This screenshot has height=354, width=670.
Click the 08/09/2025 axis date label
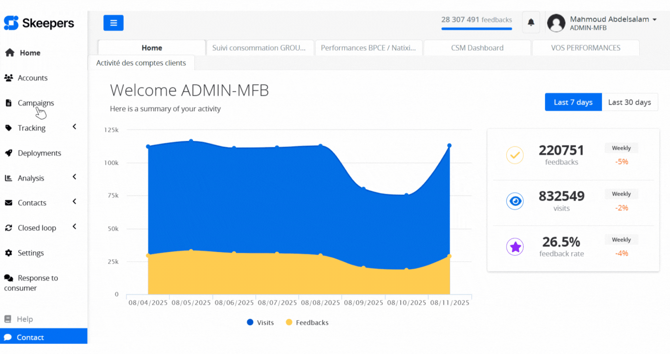(x=363, y=302)
